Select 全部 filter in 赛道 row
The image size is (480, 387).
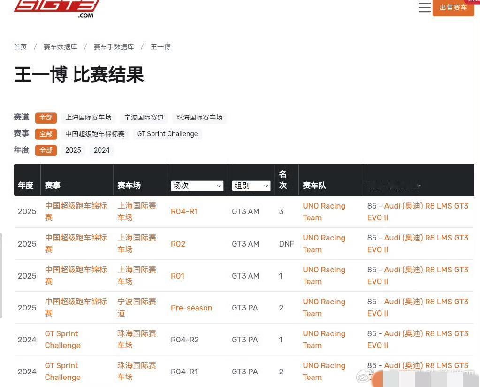(46, 117)
